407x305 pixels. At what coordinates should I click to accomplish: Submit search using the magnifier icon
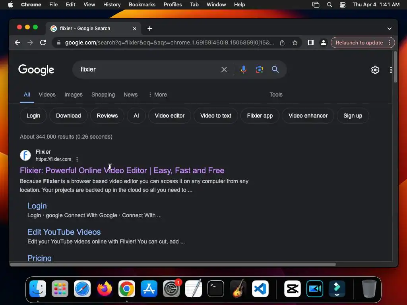point(275,69)
